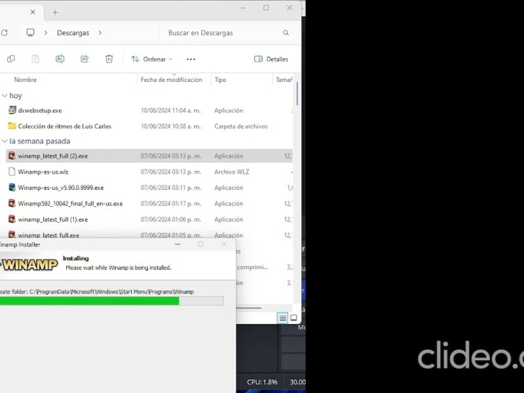Click the Rename icon in Explorer toolbar
Image resolution: width=524 pixels, height=393 pixels.
pos(60,59)
